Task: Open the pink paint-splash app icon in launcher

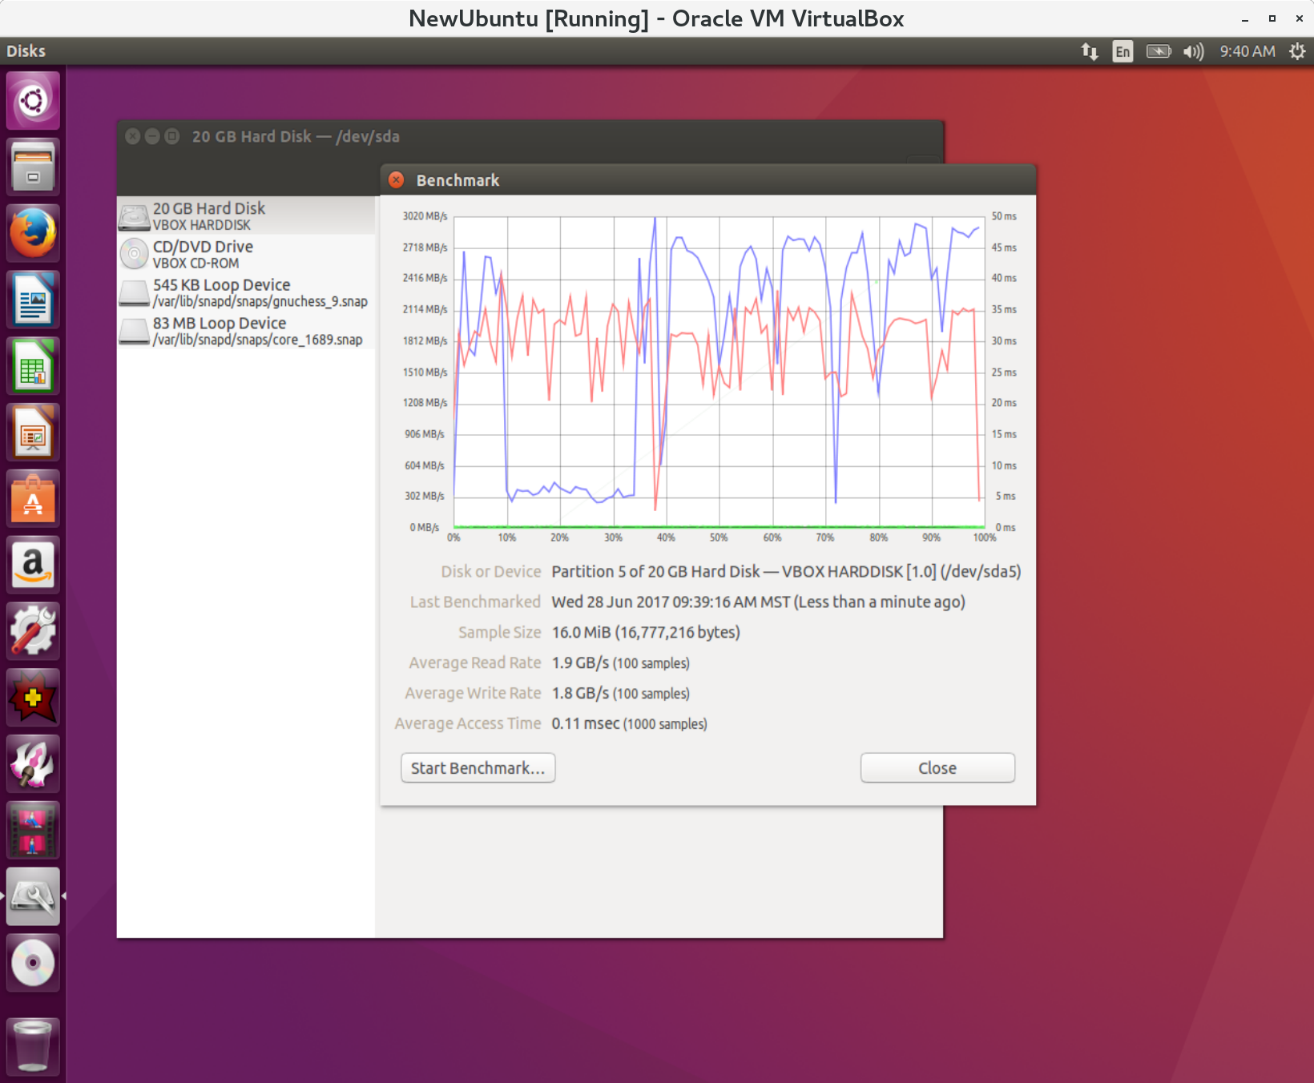Action: coord(33,764)
